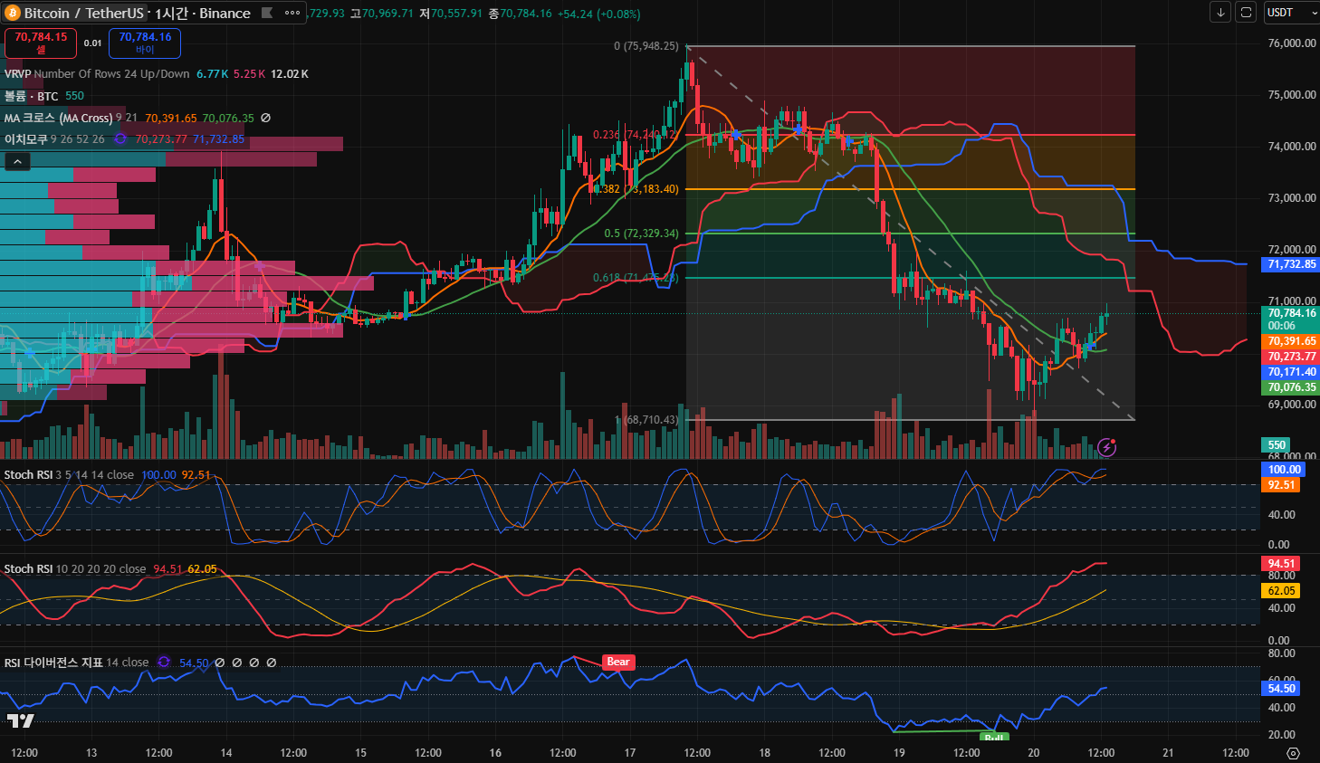This screenshot has width=1320, height=763.
Task: Click the TradingView logo at bottom left
Action: pyautogui.click(x=20, y=720)
